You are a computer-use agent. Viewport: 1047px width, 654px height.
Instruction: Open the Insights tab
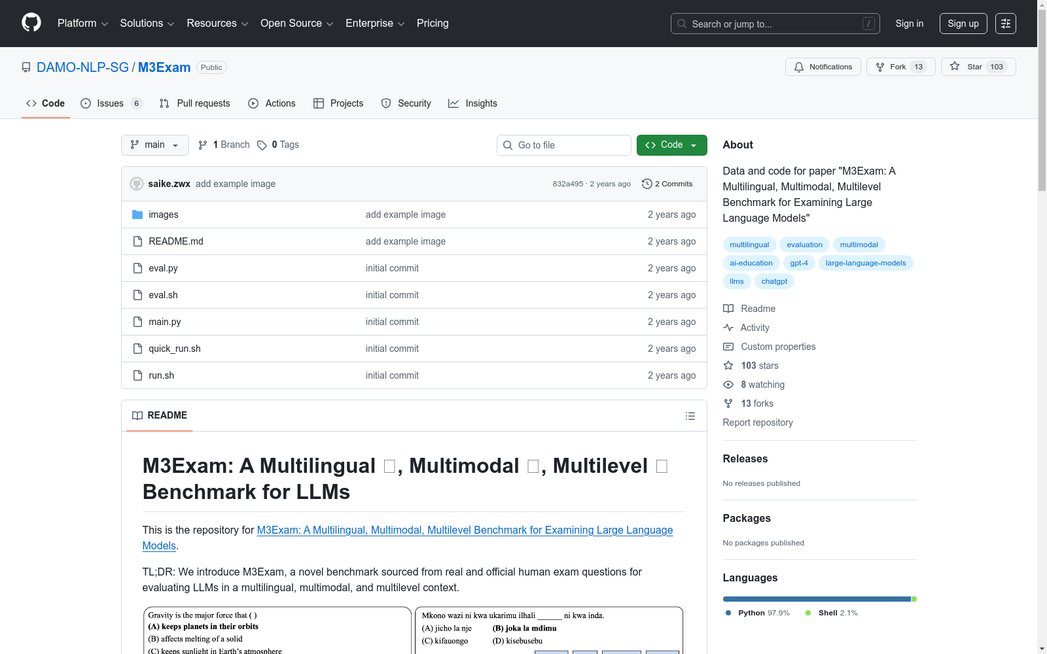point(472,103)
